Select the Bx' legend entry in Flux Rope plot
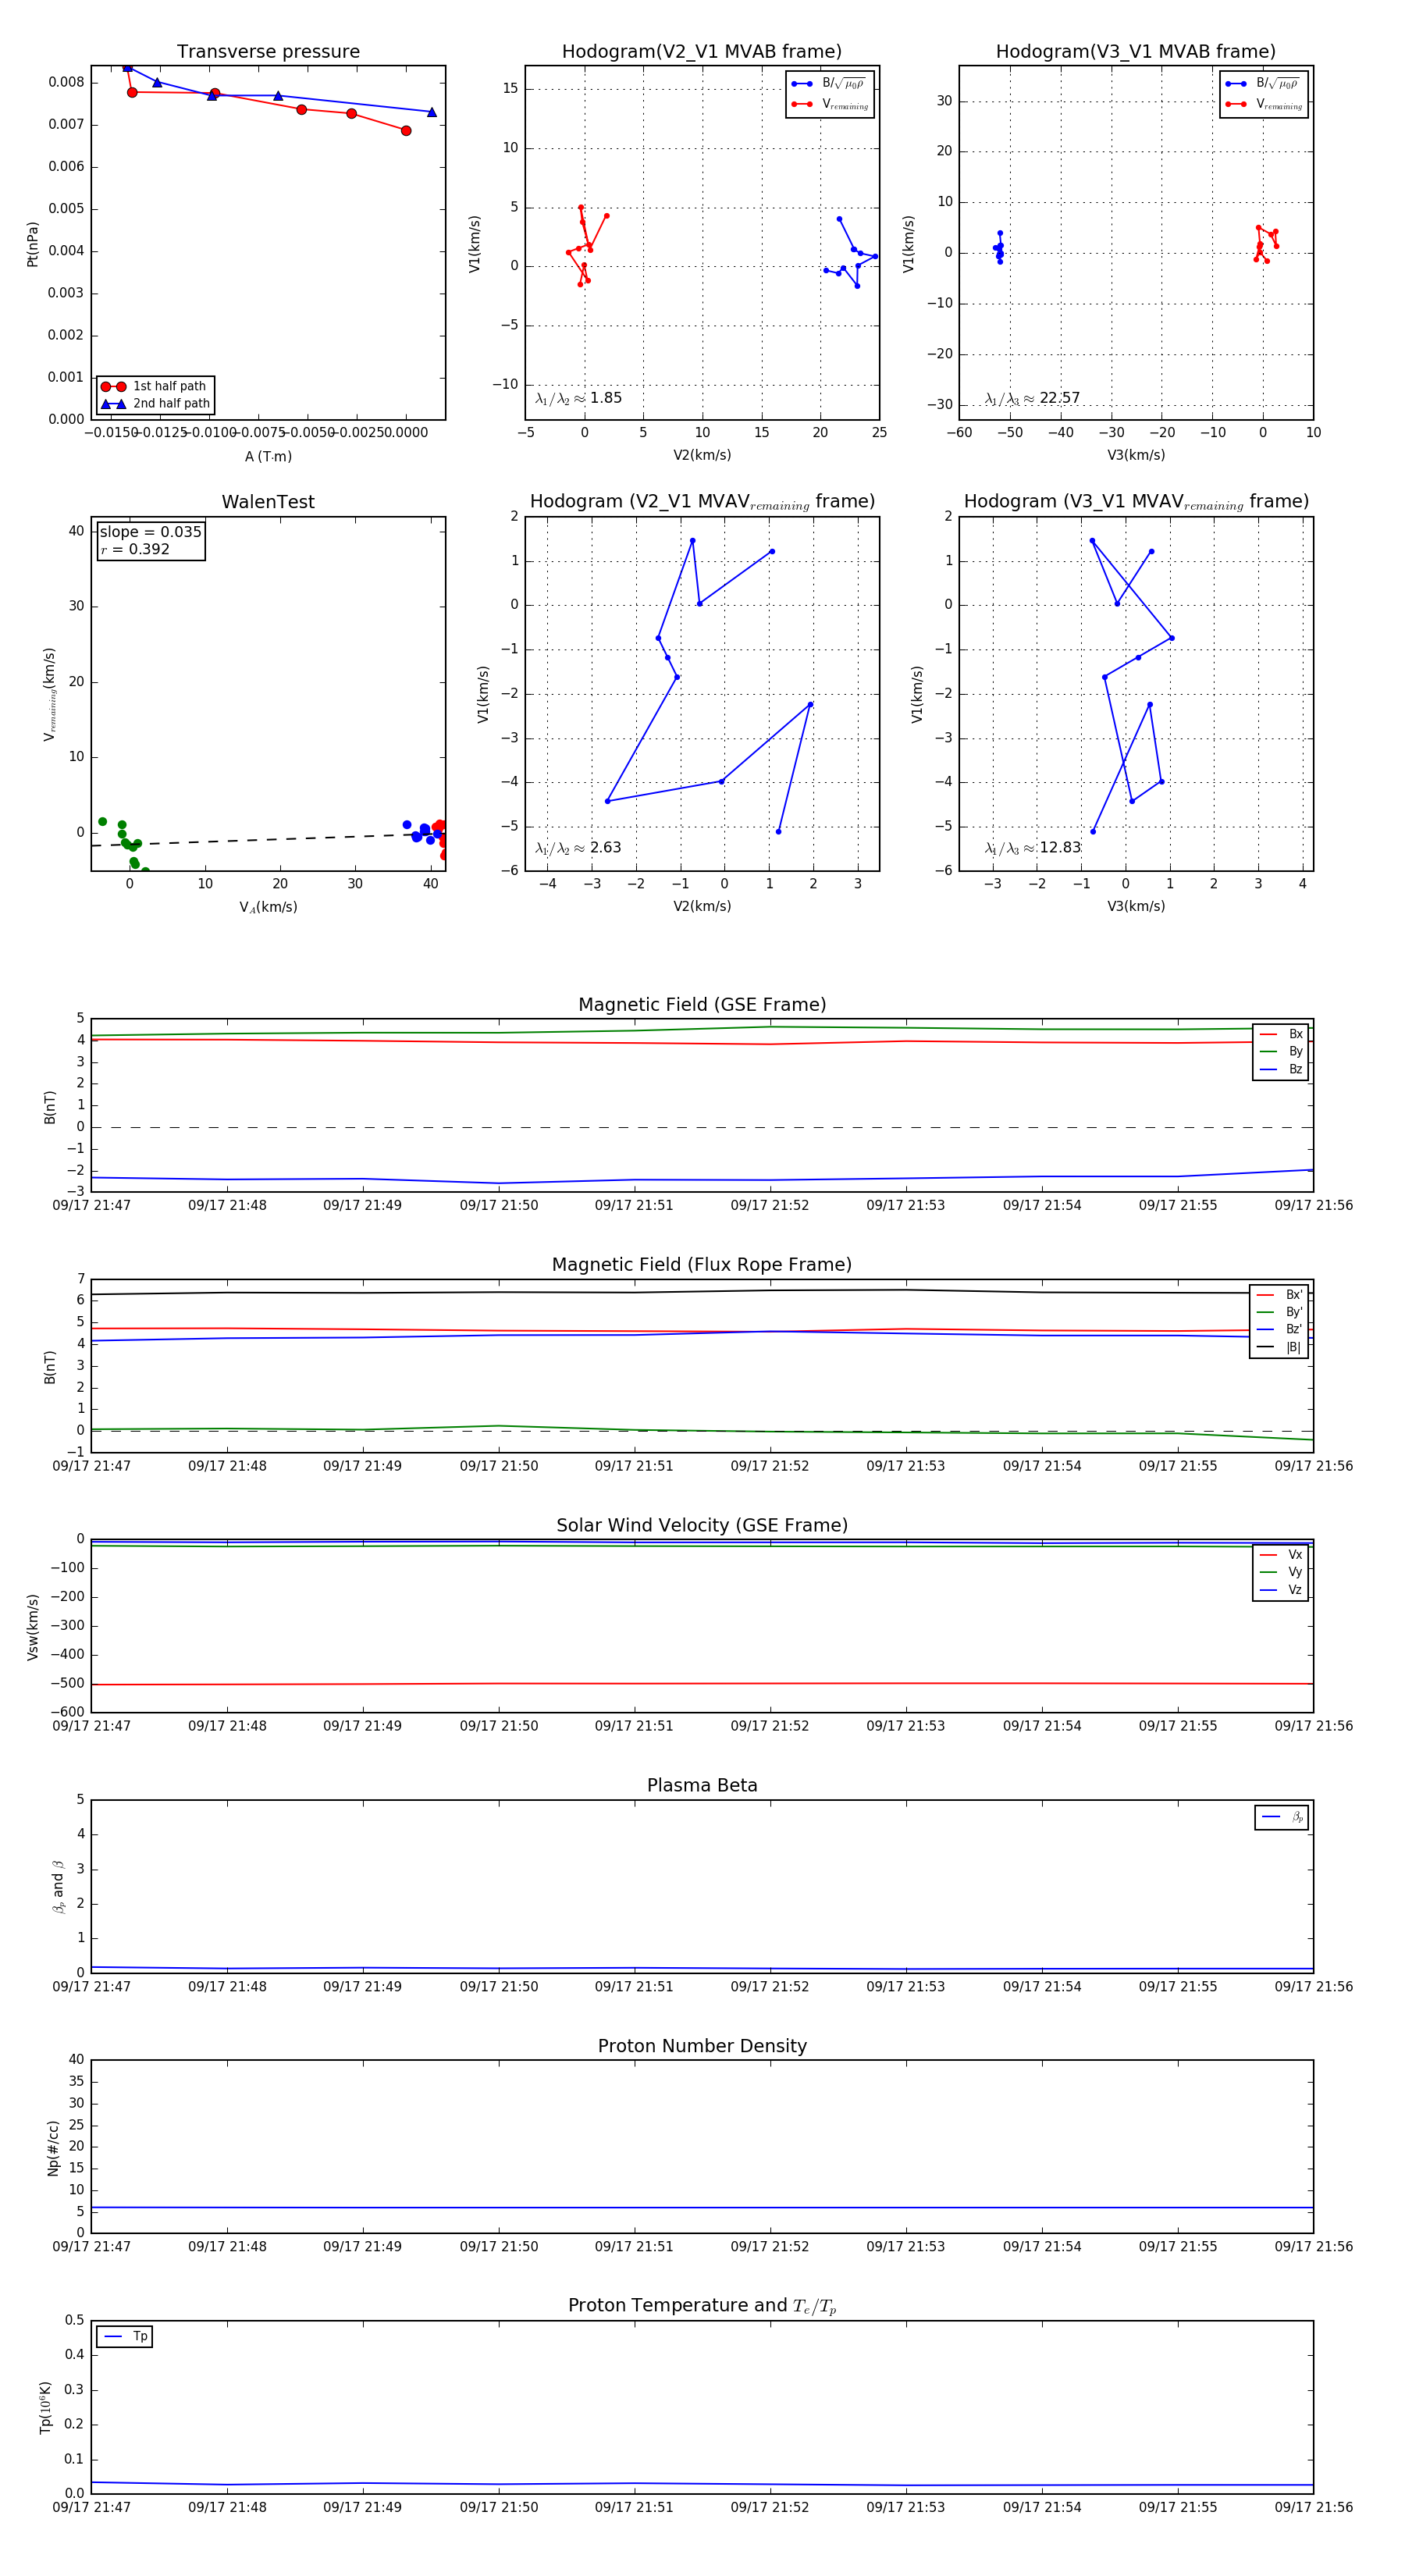The image size is (1405, 2576). pos(1280,1294)
